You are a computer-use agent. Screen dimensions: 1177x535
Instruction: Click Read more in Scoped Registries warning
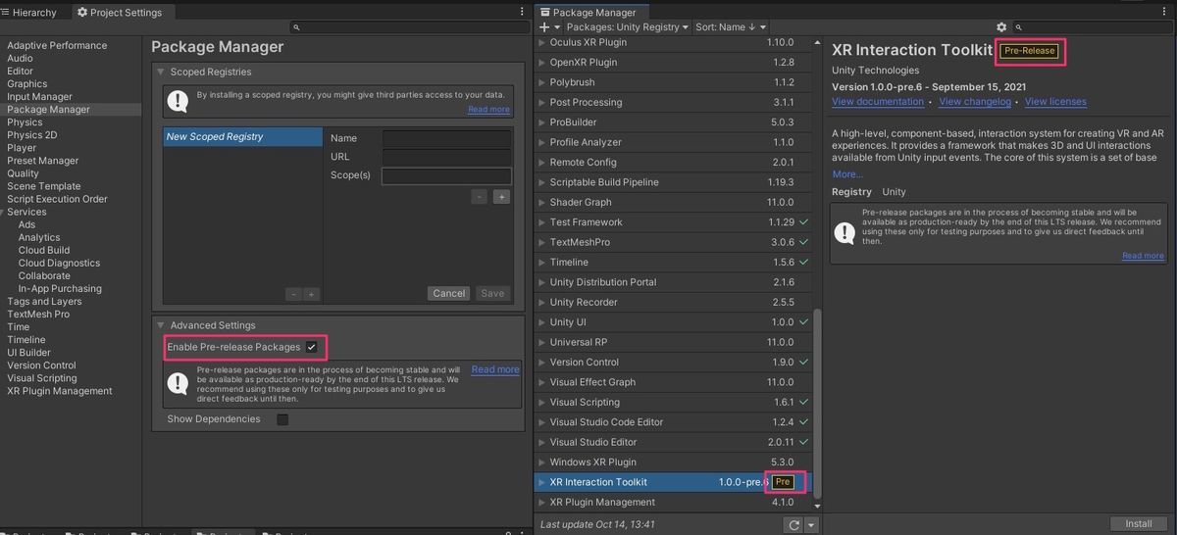488,110
